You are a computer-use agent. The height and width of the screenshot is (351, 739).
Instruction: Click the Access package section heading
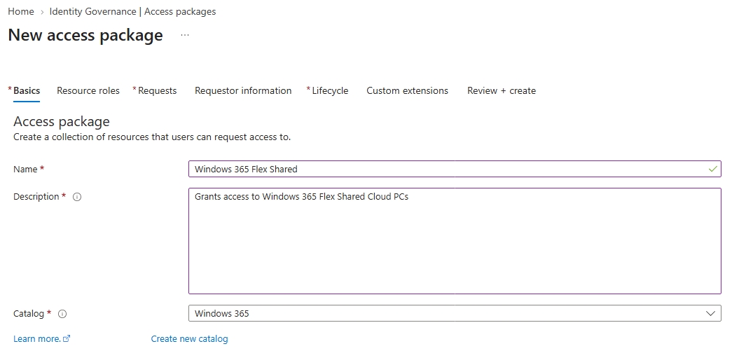click(x=62, y=122)
